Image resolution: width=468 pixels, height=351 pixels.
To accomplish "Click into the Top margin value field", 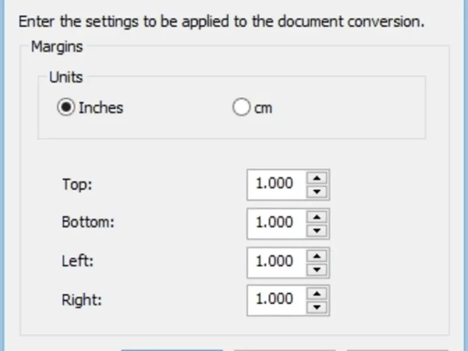I will point(276,184).
